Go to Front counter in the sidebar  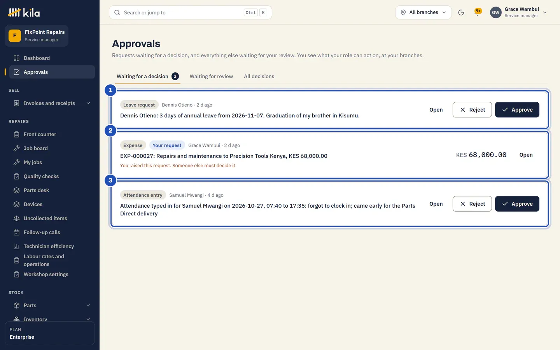click(x=52, y=134)
